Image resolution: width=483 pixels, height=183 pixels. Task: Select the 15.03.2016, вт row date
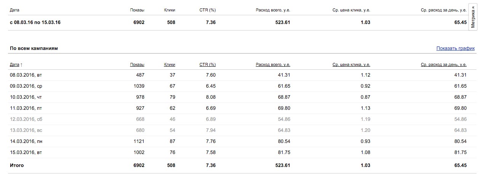click(x=26, y=152)
